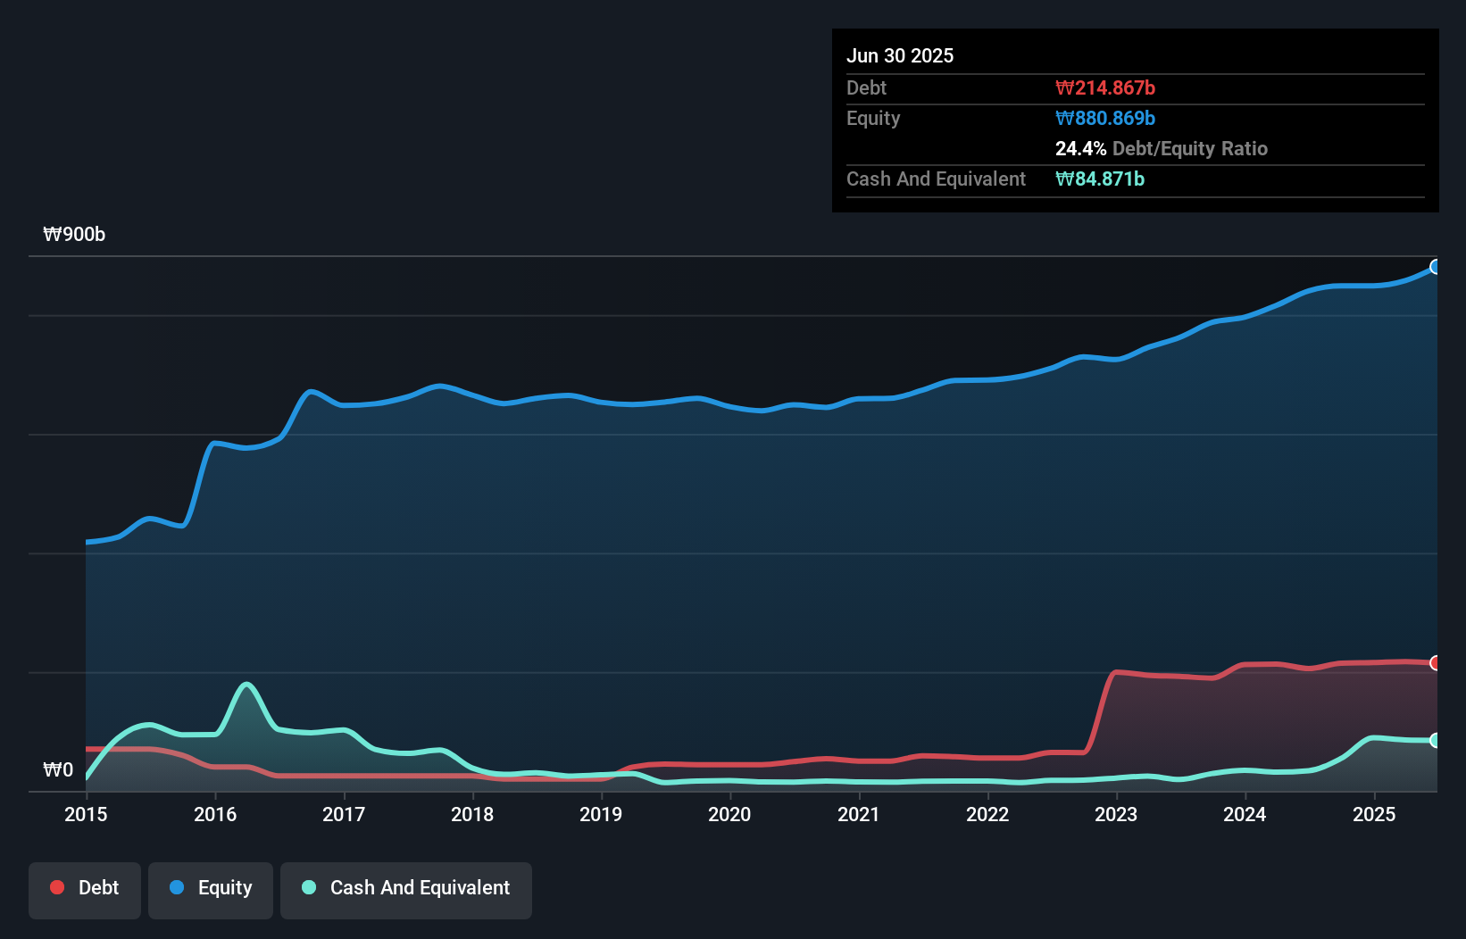The width and height of the screenshot is (1466, 939).
Task: Click the teal Cash And Equivalent legend dot
Action: pyautogui.click(x=309, y=887)
